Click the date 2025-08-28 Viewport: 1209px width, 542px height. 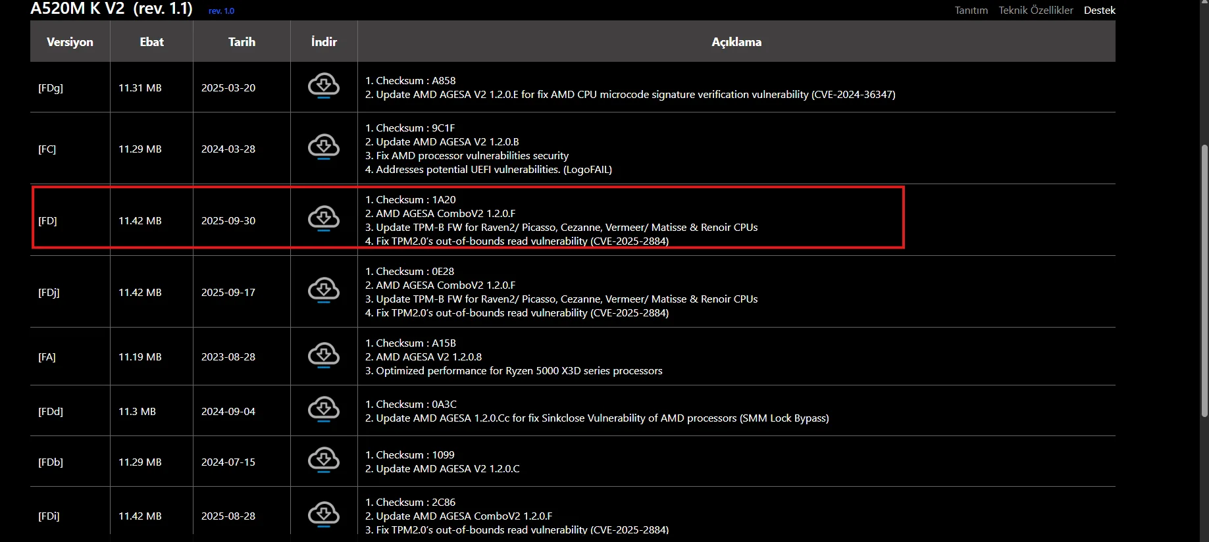coord(228,516)
